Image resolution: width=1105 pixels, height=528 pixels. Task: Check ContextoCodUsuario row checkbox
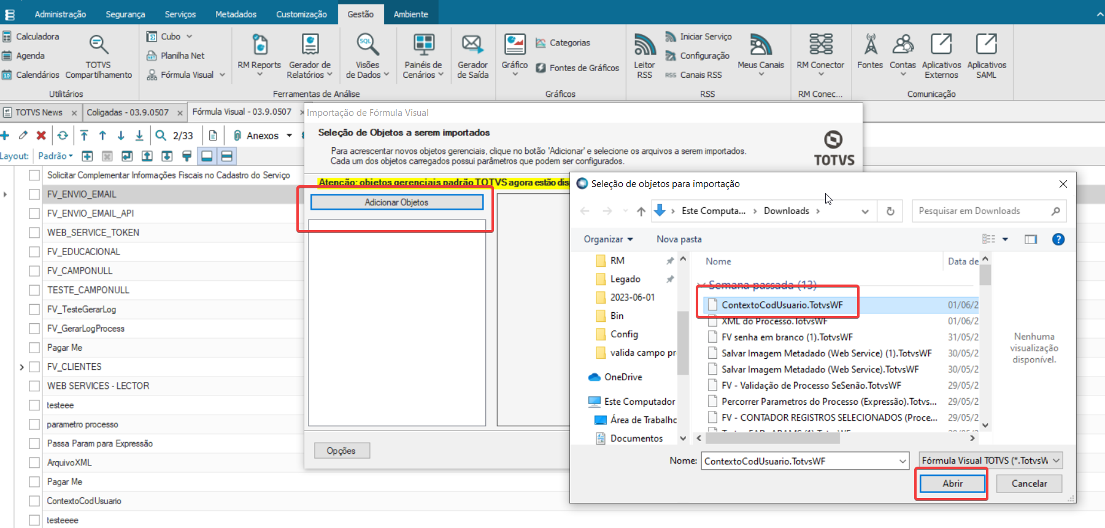coord(34,501)
